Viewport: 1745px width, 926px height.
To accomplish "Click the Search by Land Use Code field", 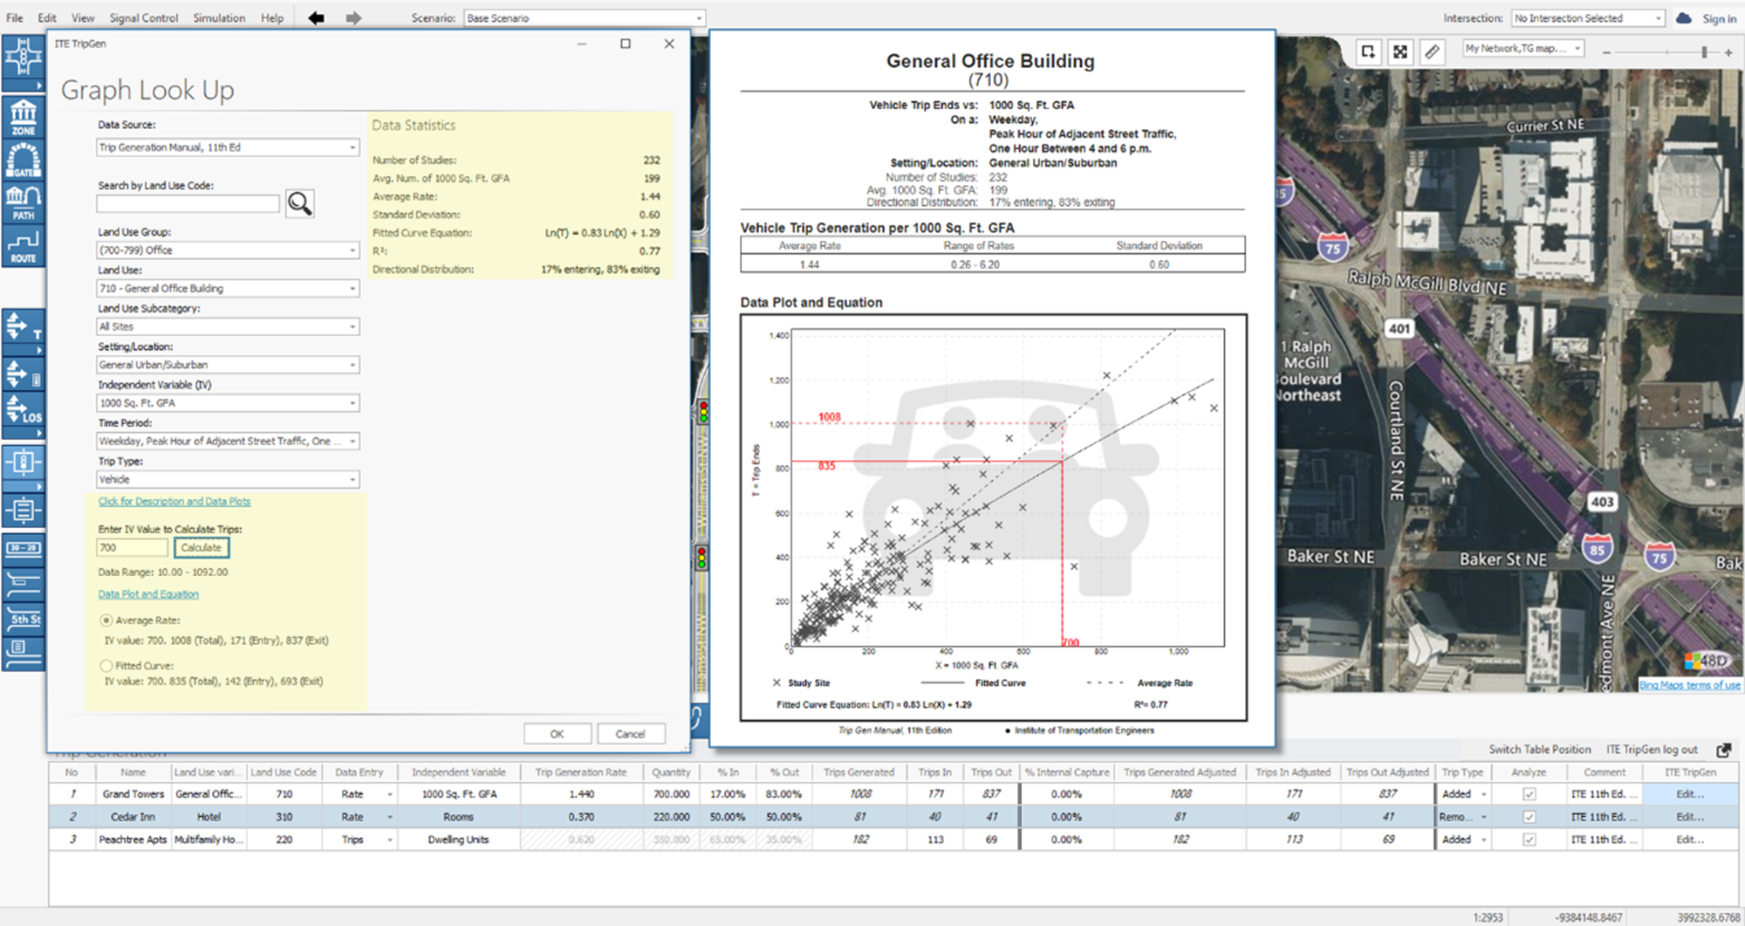I will (188, 204).
